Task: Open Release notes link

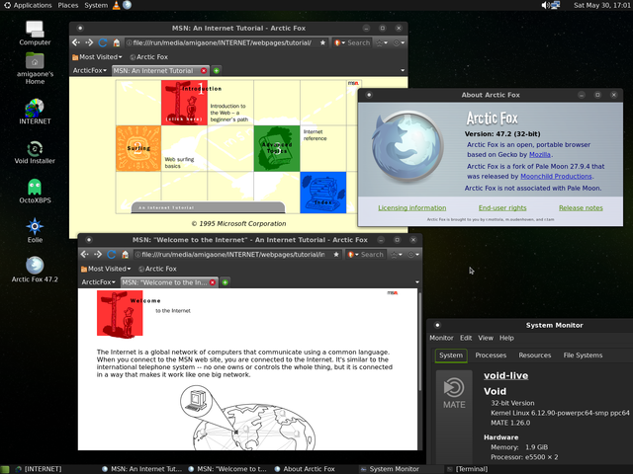Action: pyautogui.click(x=581, y=208)
